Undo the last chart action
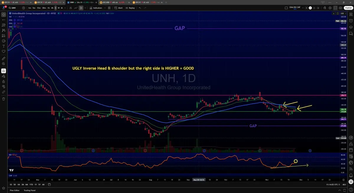 (x=140, y=8)
